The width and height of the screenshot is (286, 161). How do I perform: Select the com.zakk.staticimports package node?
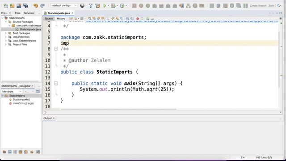click(29, 25)
